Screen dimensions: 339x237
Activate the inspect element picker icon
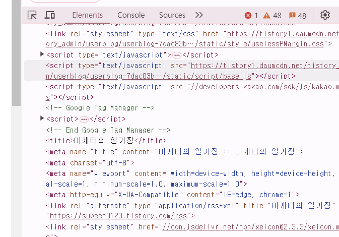pyautogui.click(x=32, y=15)
